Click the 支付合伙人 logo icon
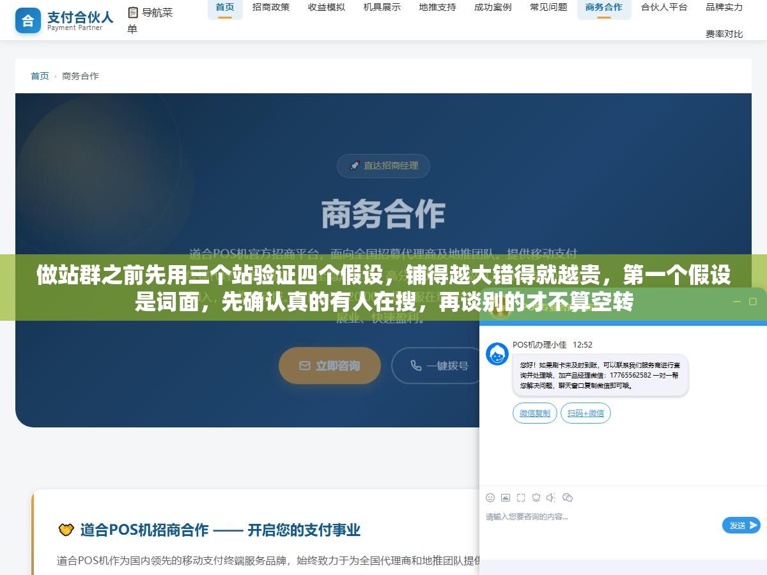767x575 pixels. [x=27, y=20]
